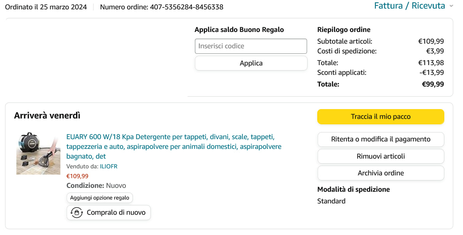Click the Rimuovi articoli button

(x=380, y=156)
